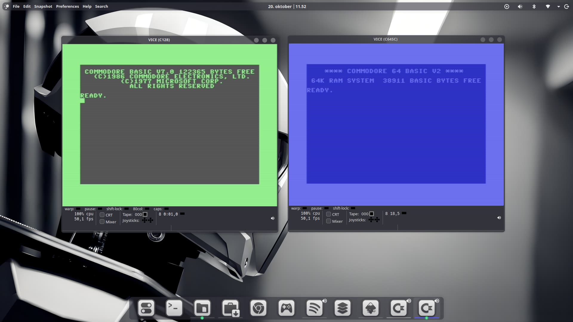This screenshot has height=322, width=573.
Task: Click the C128 tape counter control box
Action: tap(145, 214)
